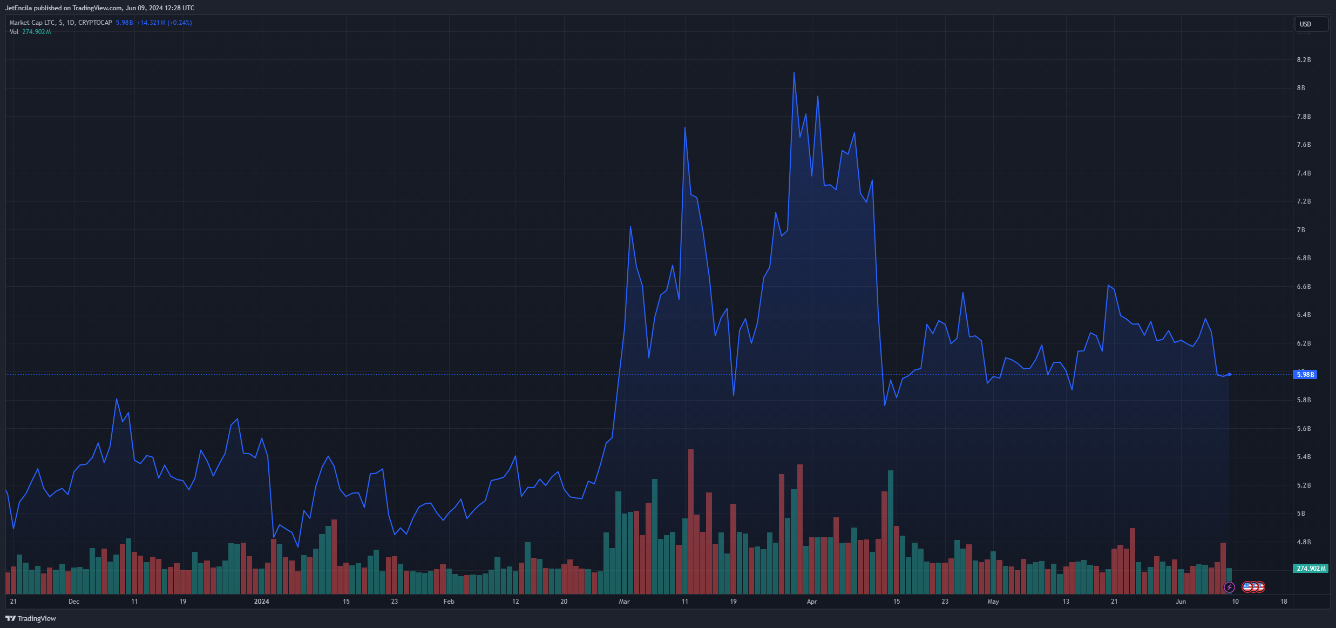Image resolution: width=1336 pixels, height=628 pixels.
Task: Click the Feb label on time axis
Action: tap(449, 602)
